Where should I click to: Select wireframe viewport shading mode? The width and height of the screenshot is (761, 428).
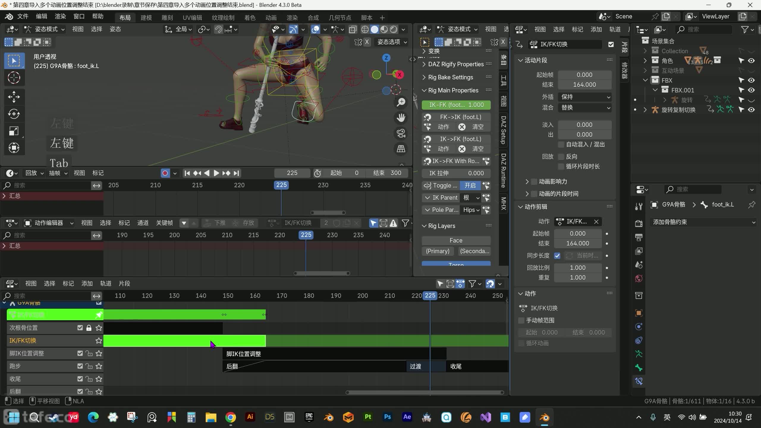pyautogui.click(x=365, y=29)
